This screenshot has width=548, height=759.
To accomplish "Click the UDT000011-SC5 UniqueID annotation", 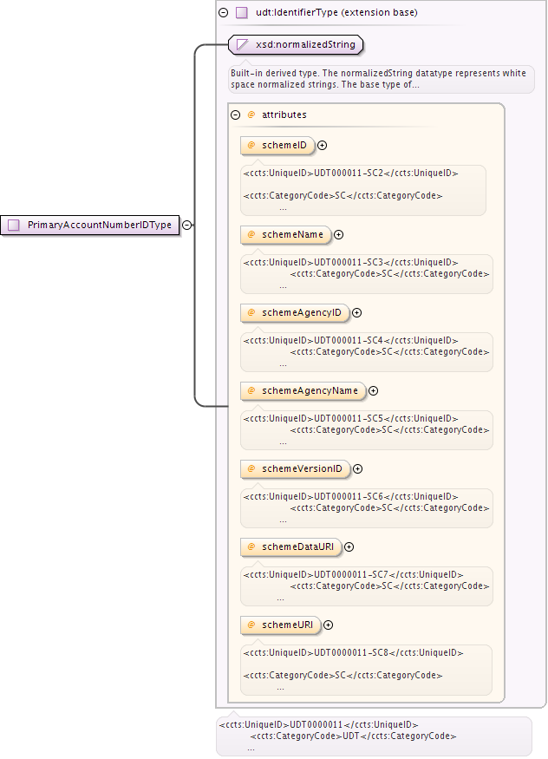I will tap(350, 418).
